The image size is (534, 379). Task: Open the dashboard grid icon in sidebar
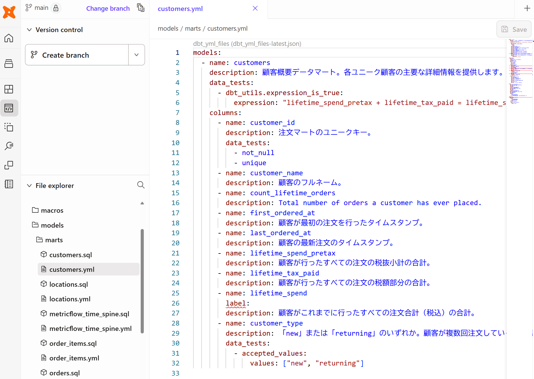click(9, 89)
